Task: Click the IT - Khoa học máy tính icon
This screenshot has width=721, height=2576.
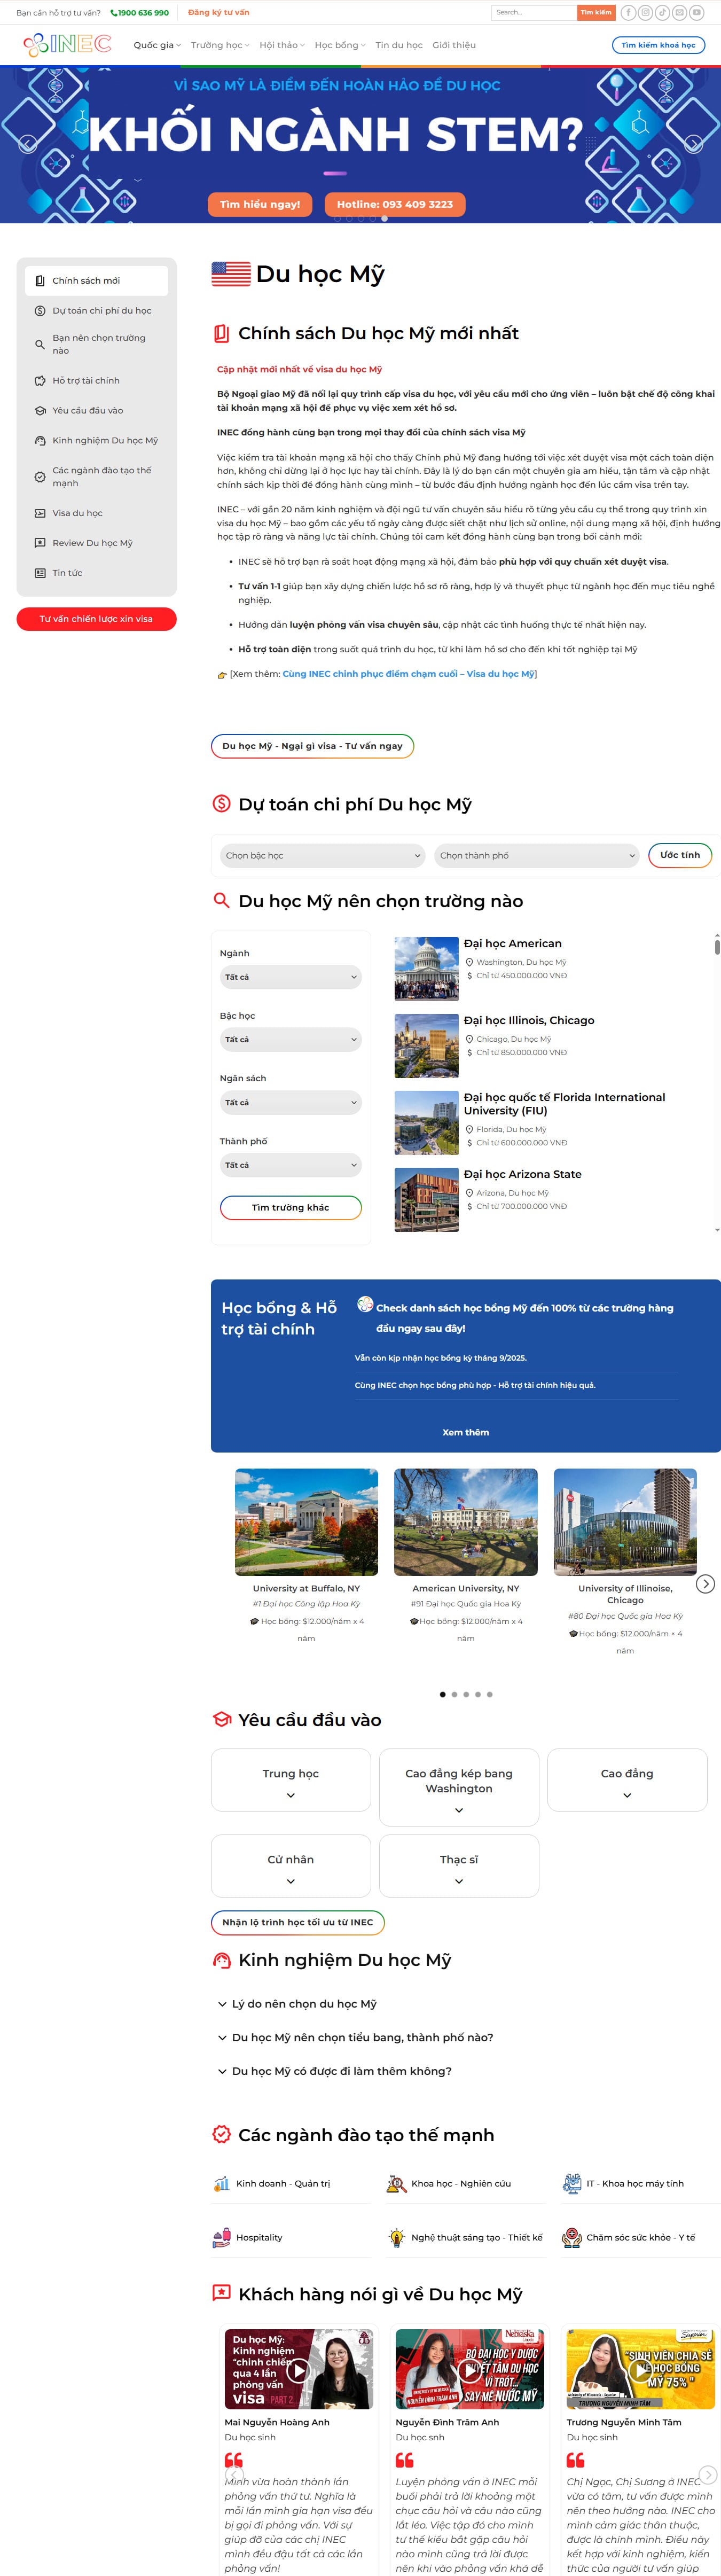Action: pos(572,2184)
